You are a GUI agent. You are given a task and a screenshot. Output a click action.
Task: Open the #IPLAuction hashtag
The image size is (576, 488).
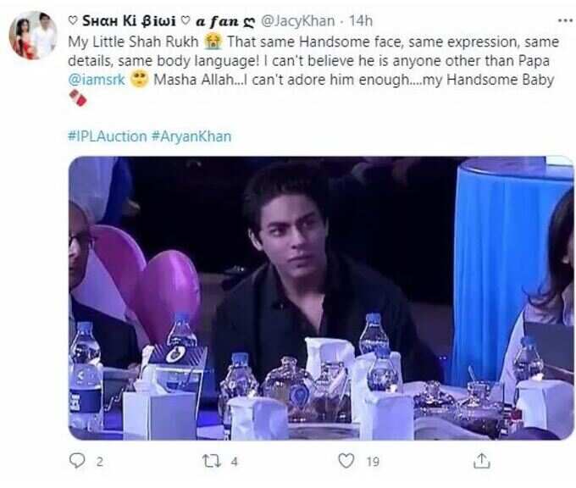[108, 136]
